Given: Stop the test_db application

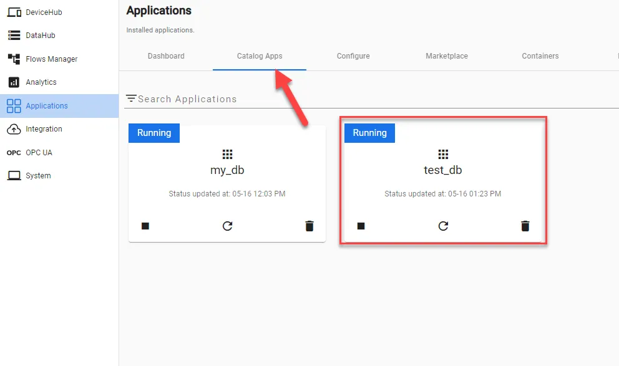Looking at the screenshot, I should (x=361, y=226).
